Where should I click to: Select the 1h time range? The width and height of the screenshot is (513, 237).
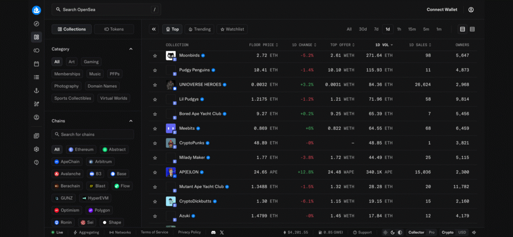tap(399, 29)
